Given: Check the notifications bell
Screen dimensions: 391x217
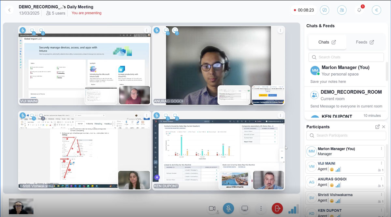Looking at the screenshot, I should [359, 10].
